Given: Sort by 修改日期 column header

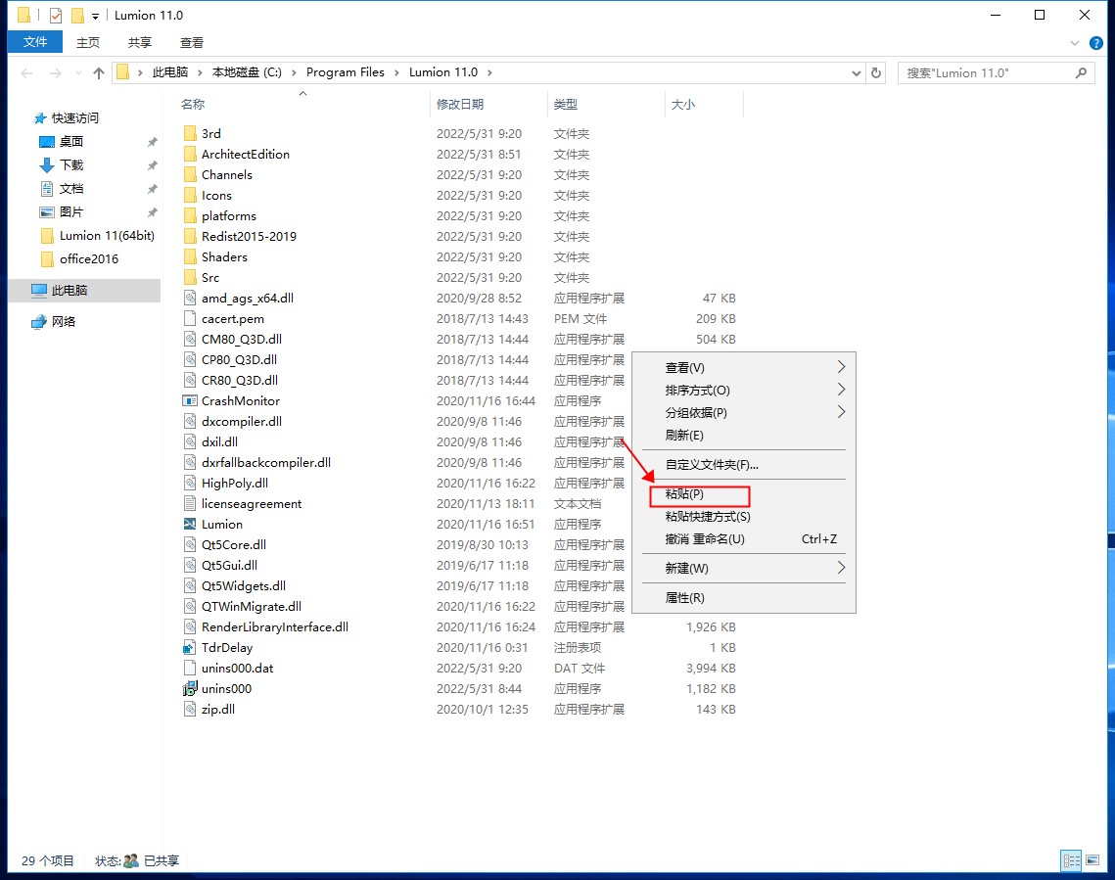Looking at the screenshot, I should click(x=460, y=104).
